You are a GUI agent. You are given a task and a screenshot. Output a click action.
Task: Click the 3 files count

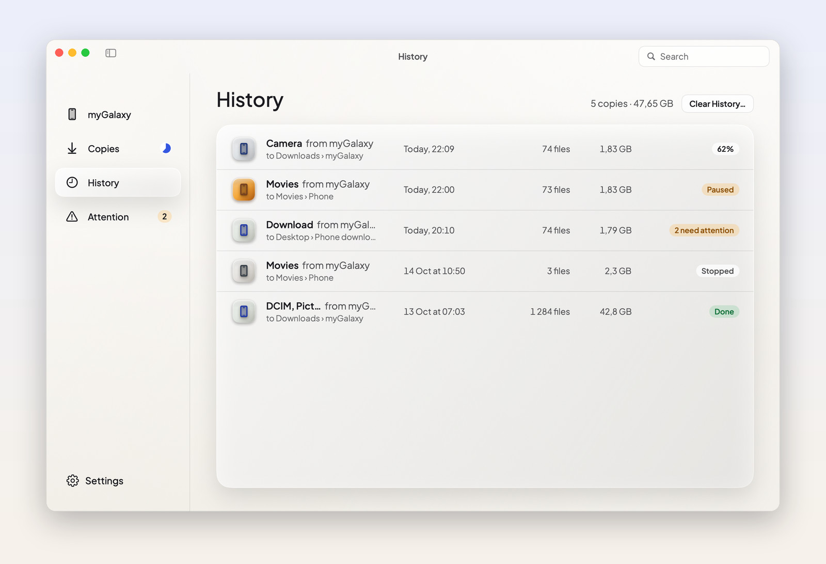559,271
